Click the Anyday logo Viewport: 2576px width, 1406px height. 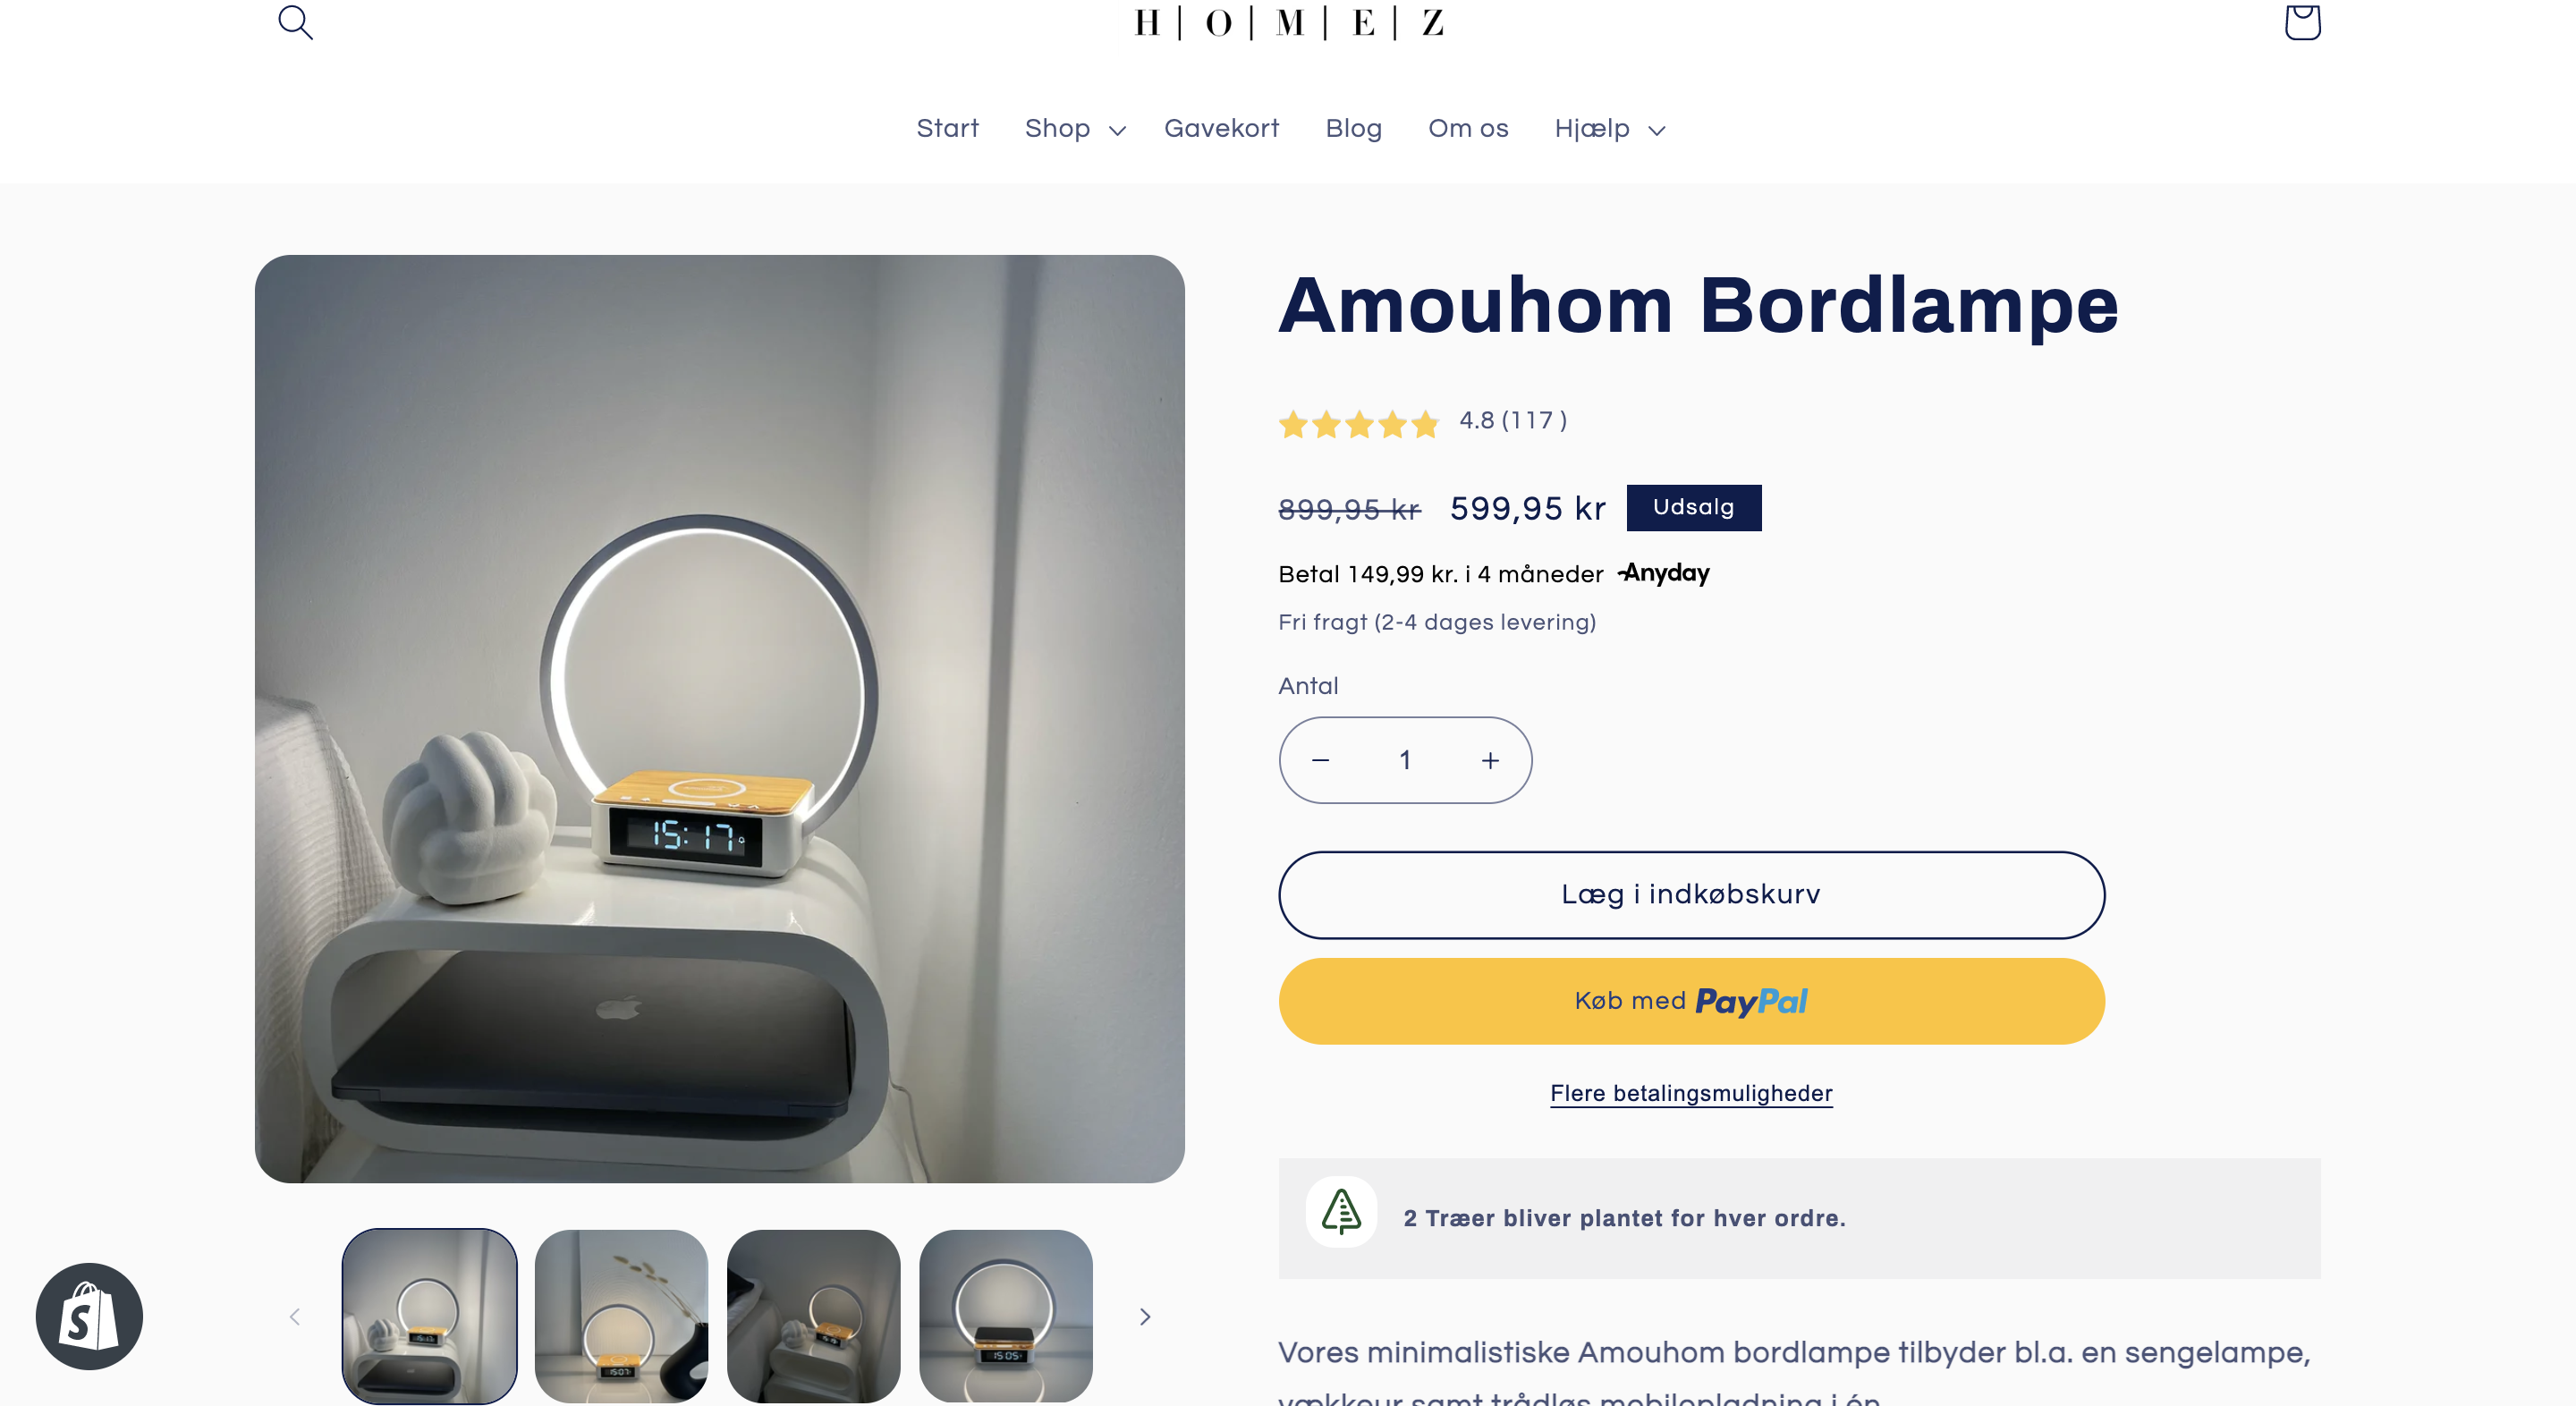coord(1664,573)
